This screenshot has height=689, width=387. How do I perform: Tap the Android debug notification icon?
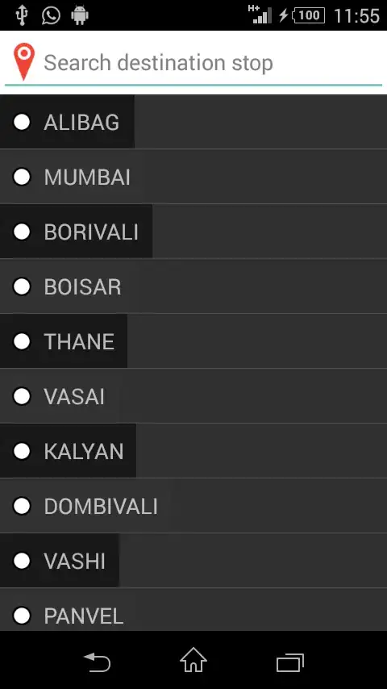80,16
